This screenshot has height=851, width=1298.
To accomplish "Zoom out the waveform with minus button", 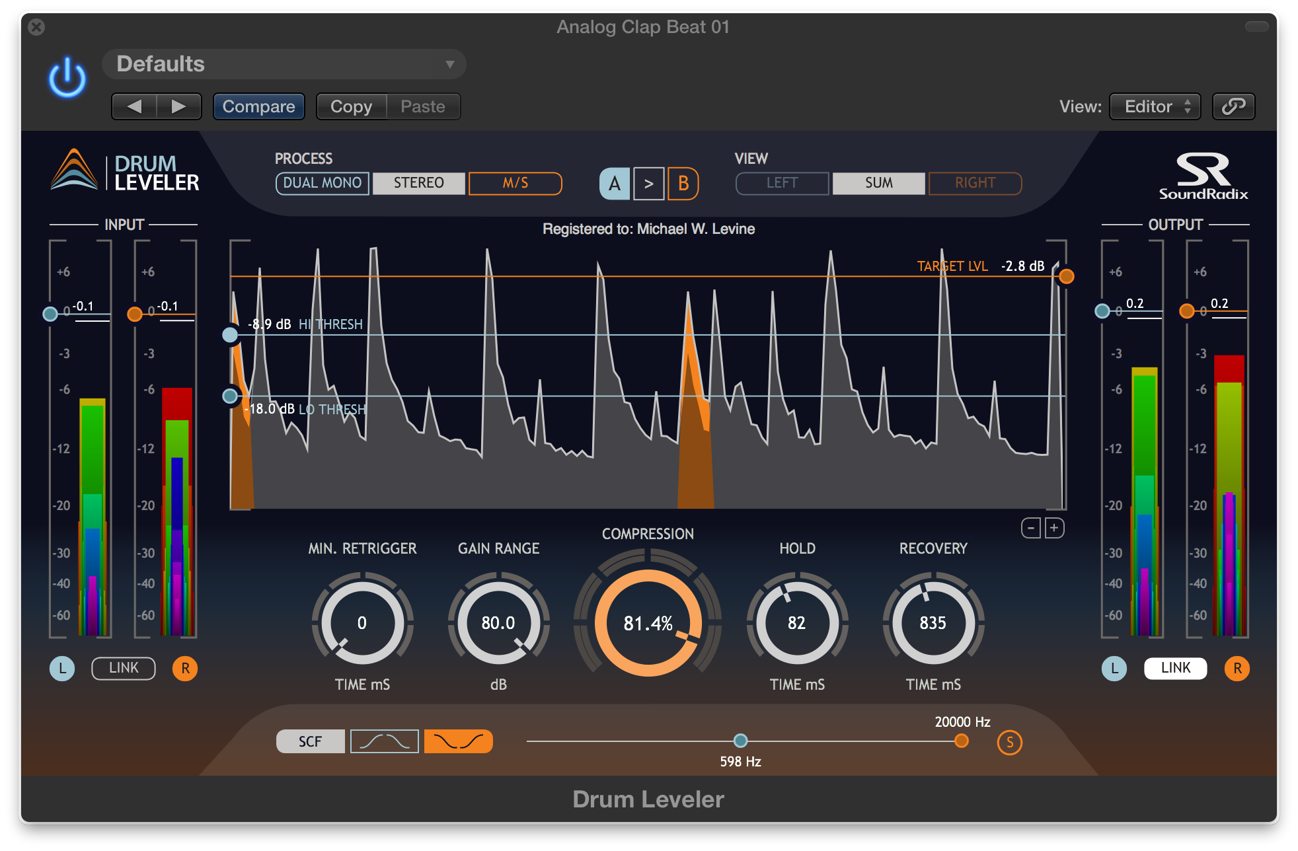I will click(1030, 528).
